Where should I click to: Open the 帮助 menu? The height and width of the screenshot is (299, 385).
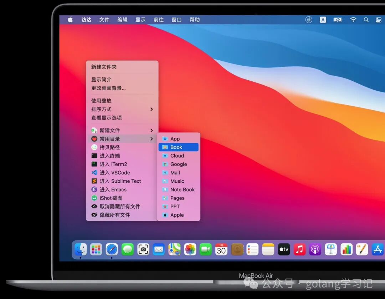click(x=195, y=20)
